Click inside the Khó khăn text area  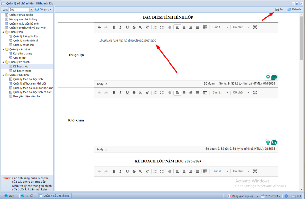coord(186,122)
